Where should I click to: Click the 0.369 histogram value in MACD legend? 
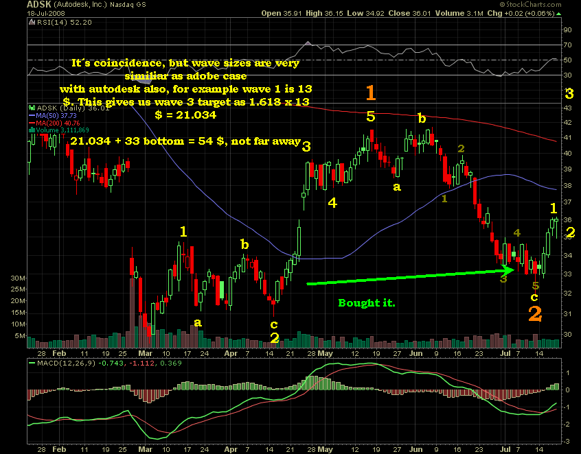pos(171,363)
